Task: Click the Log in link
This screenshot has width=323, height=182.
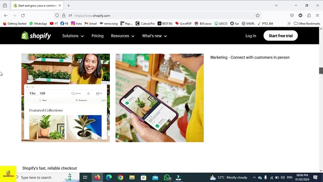Action: click(251, 36)
